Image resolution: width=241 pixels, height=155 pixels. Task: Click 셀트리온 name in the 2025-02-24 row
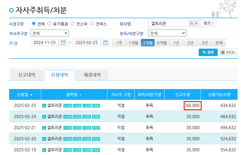(55, 116)
